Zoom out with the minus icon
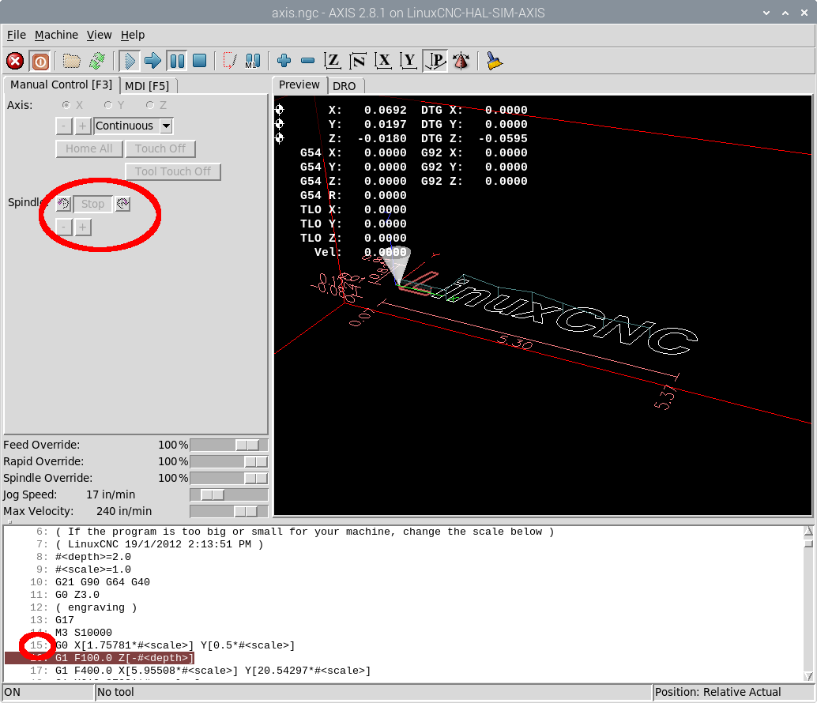 [308, 61]
